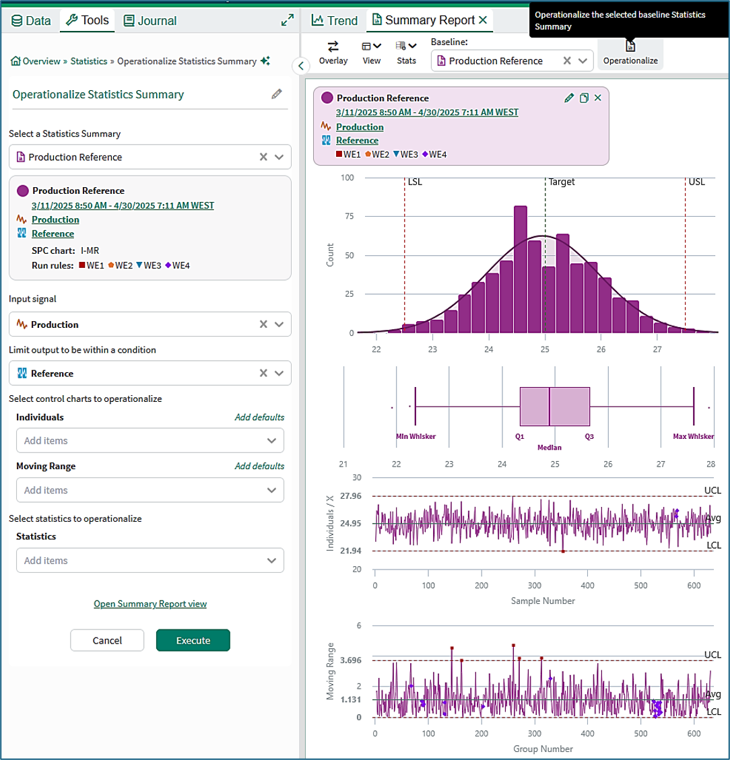Image resolution: width=730 pixels, height=760 pixels.
Task: Open the Summary Report view link
Action: (x=150, y=604)
